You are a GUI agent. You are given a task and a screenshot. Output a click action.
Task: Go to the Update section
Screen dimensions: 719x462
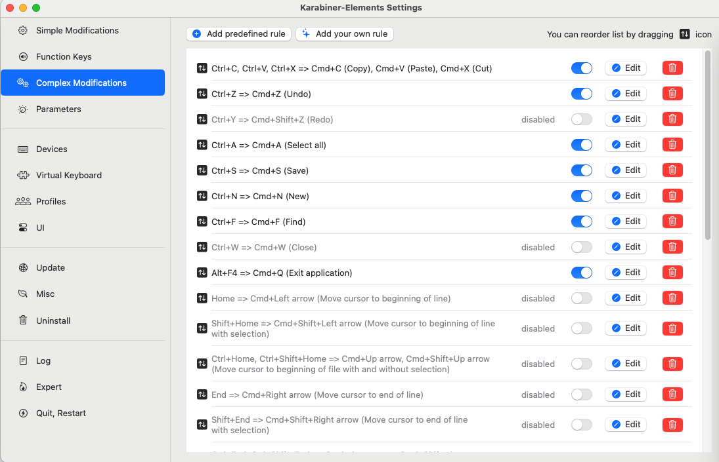[83, 267]
